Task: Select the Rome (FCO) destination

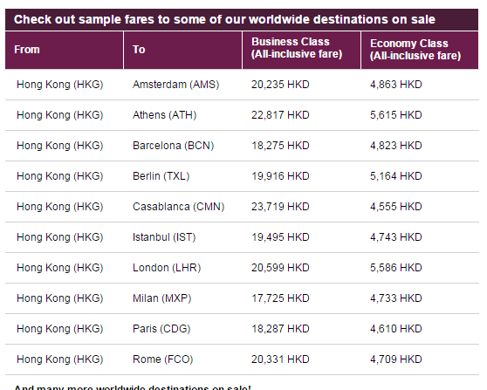Action: [x=162, y=359]
